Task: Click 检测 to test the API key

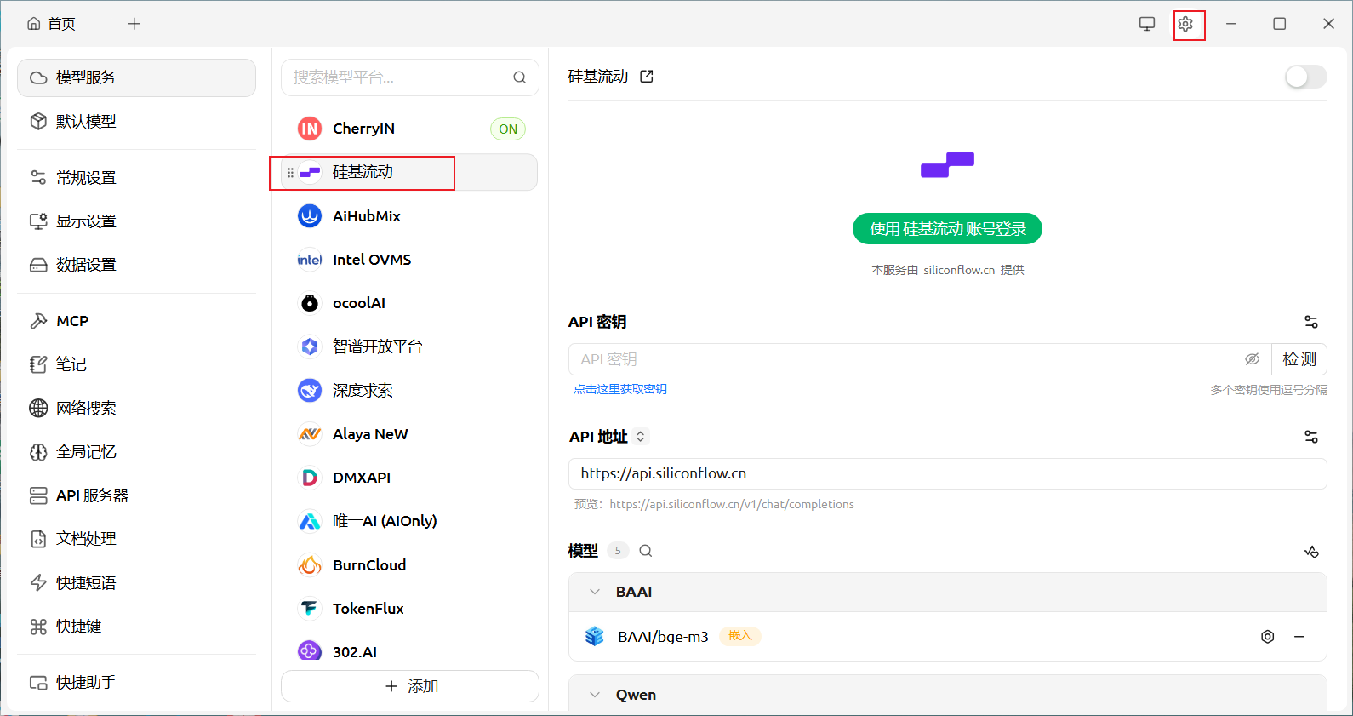Action: coord(1299,359)
